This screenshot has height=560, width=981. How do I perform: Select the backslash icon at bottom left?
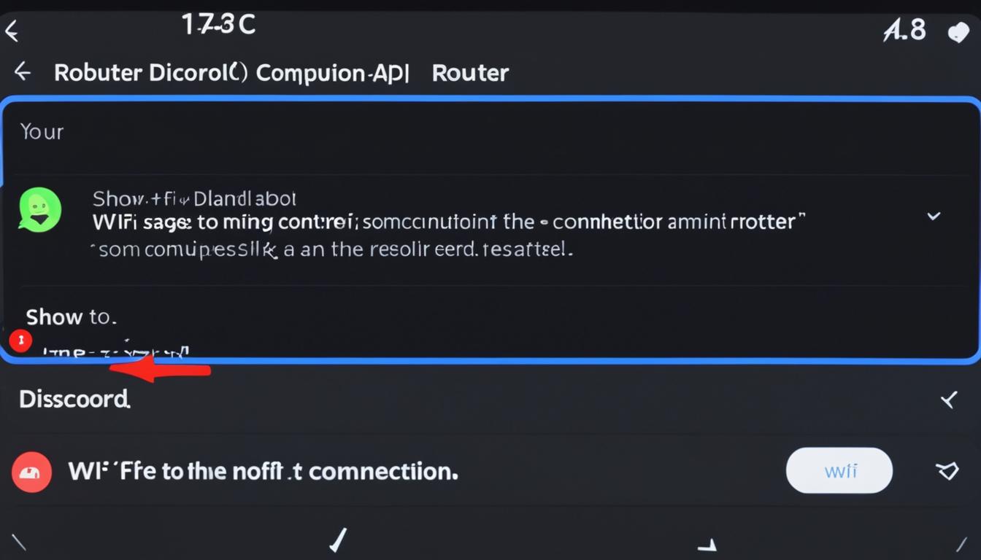coord(20,542)
